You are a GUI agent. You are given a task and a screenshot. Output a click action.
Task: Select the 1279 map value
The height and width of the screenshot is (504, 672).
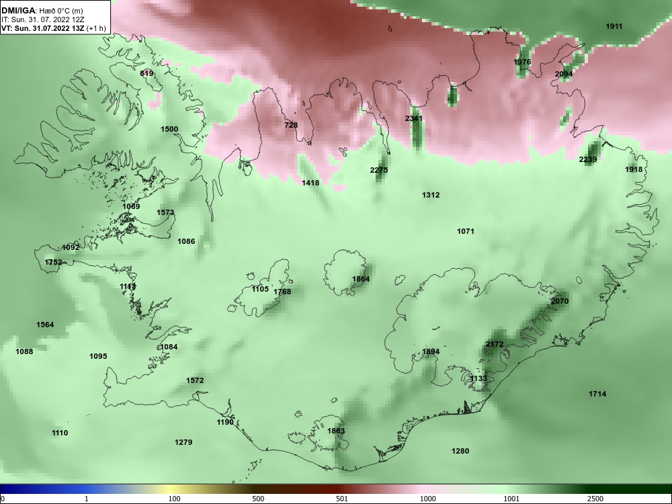183,442
